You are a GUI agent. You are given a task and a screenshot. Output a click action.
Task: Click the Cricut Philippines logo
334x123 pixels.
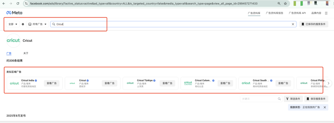(x=304, y=83)
